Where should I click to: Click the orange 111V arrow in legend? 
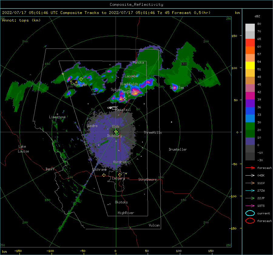[x=250, y=183]
